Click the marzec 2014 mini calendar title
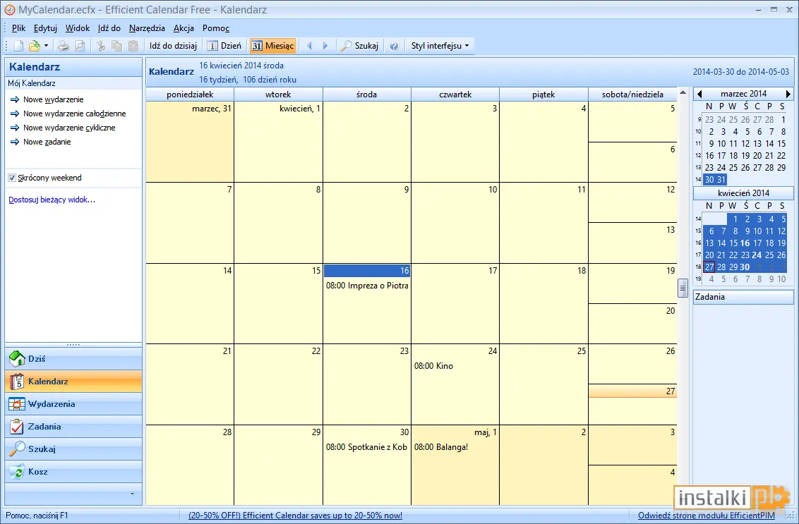Screen dimensions: 799x524 click(743, 94)
